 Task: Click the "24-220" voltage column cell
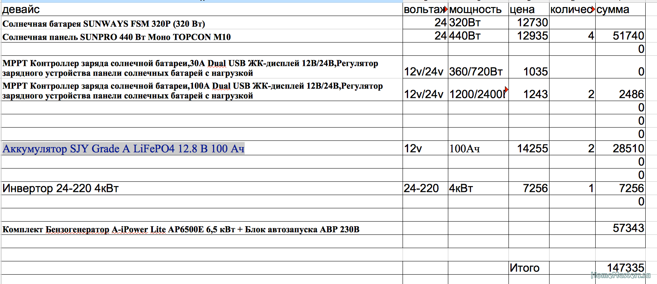[425, 188]
